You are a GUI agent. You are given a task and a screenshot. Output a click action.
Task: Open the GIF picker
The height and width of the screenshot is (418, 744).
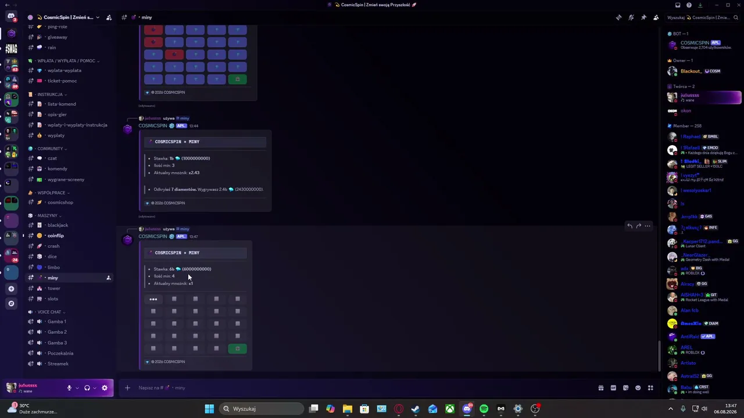pyautogui.click(x=613, y=388)
